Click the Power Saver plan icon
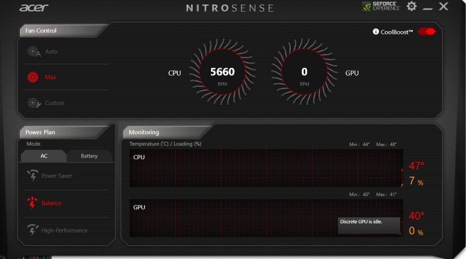This screenshot has width=466, height=259. pyautogui.click(x=32, y=175)
